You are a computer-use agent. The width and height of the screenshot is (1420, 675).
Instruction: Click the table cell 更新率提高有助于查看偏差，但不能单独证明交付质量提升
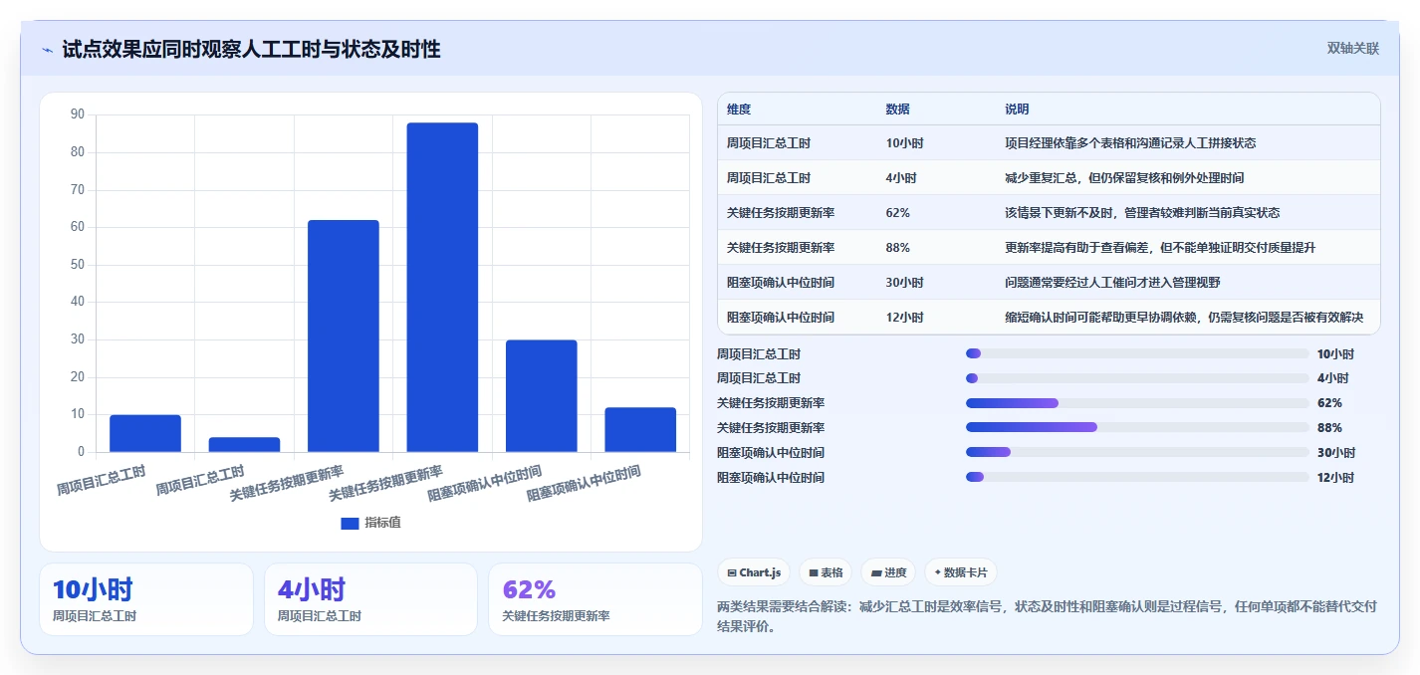tap(1160, 248)
